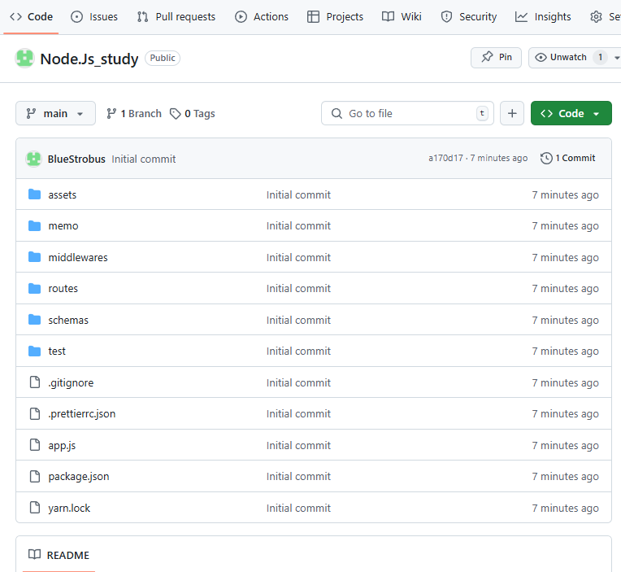
Task: Click the Pin pushpin icon
Action: (487, 57)
